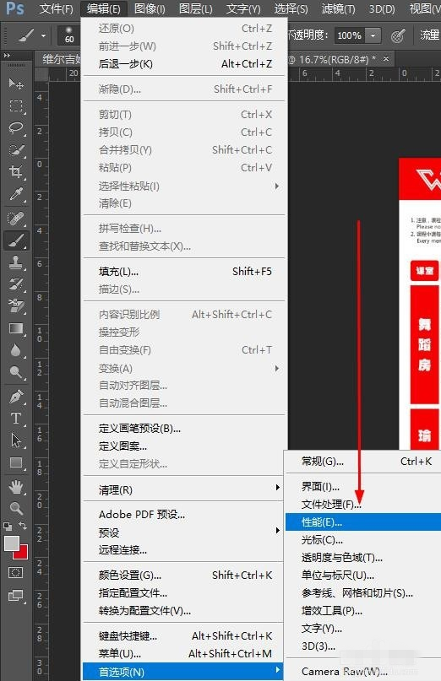Open 颜色设置(G)... dialog
The image size is (441, 681).
(x=184, y=576)
